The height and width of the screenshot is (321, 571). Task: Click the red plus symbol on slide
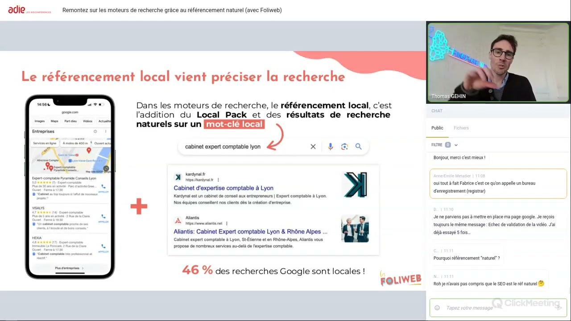(x=139, y=206)
